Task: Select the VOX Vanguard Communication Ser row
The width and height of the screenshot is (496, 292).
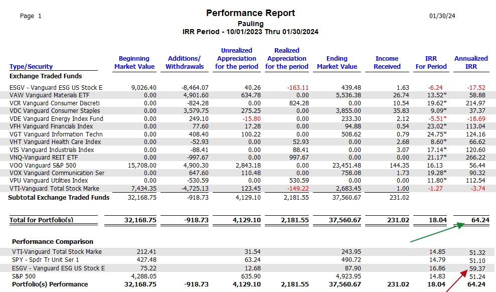Action: 248,173
